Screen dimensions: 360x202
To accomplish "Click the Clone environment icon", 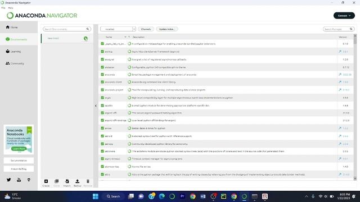I will click(56, 181).
